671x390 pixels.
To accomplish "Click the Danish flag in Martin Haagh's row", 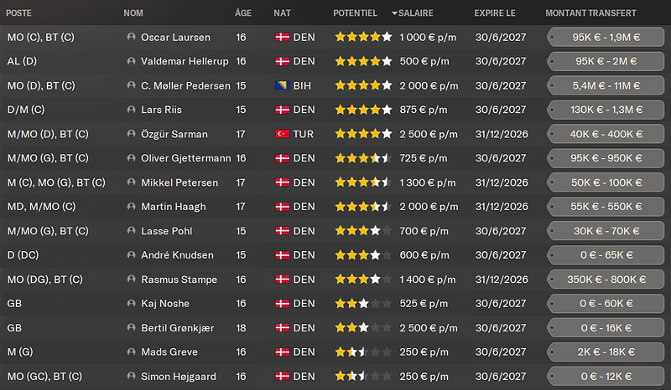I will pyautogui.click(x=282, y=207).
